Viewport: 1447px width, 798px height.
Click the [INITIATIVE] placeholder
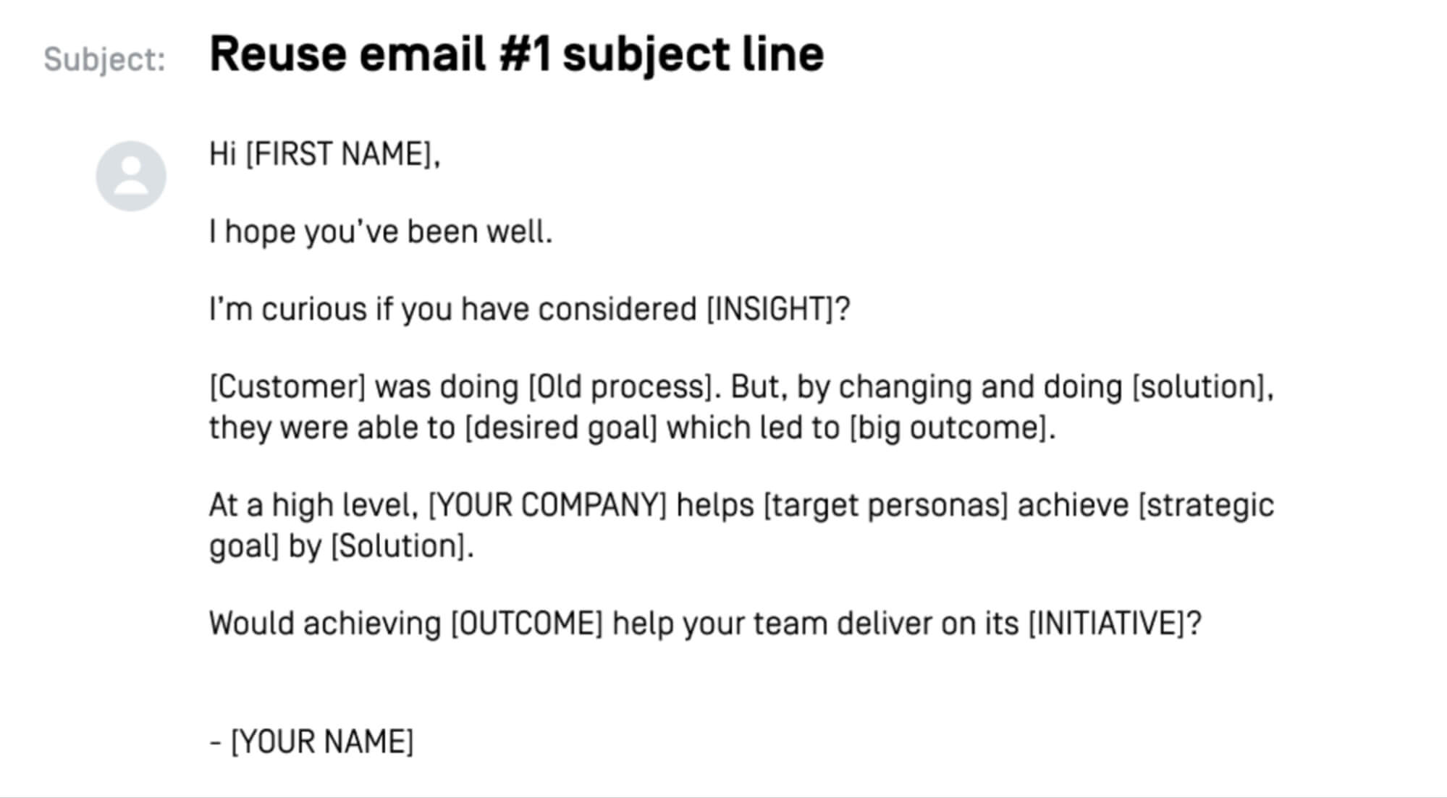[1107, 624]
